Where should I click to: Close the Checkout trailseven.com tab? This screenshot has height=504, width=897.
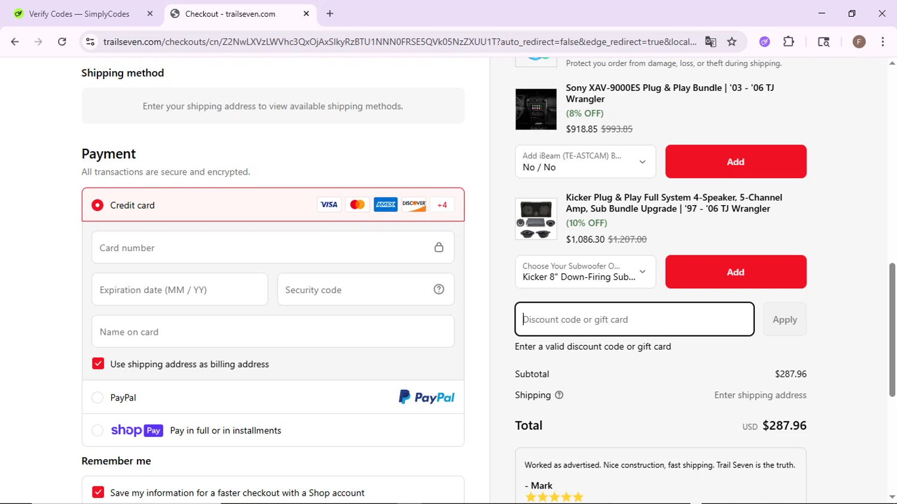306,13
